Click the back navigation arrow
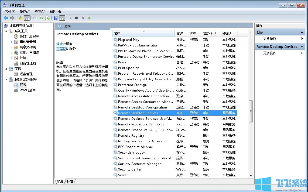 coord(6,18)
